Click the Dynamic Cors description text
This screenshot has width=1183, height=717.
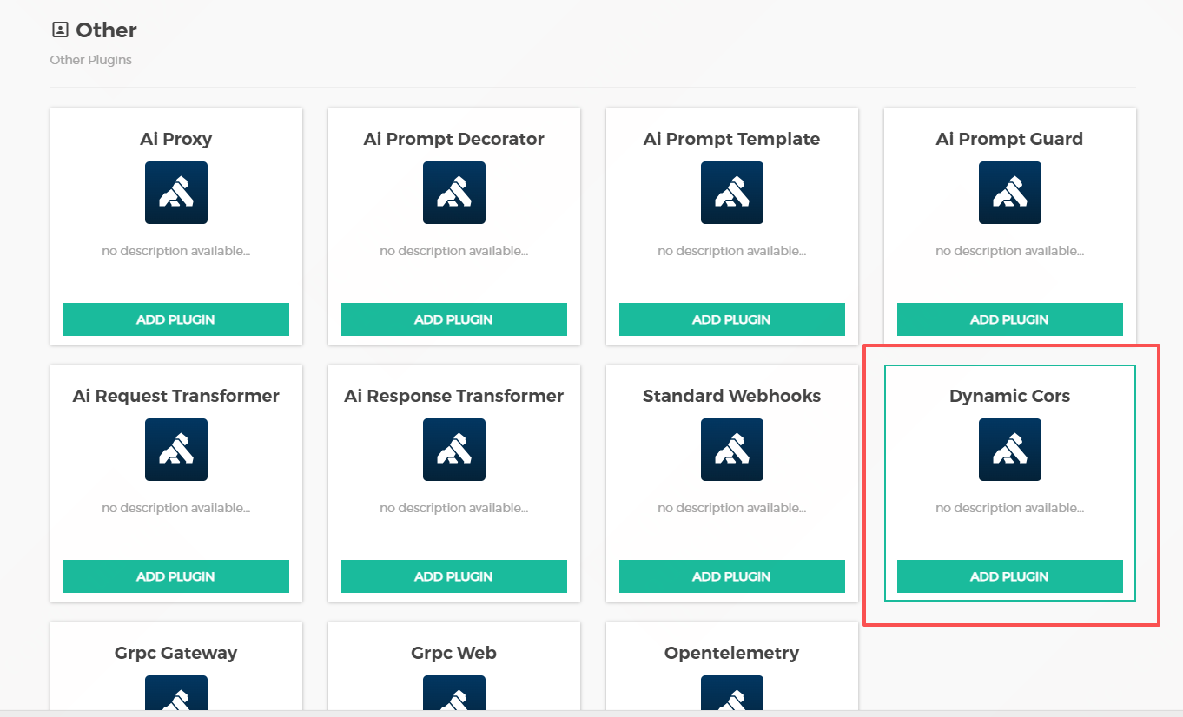click(x=1010, y=508)
